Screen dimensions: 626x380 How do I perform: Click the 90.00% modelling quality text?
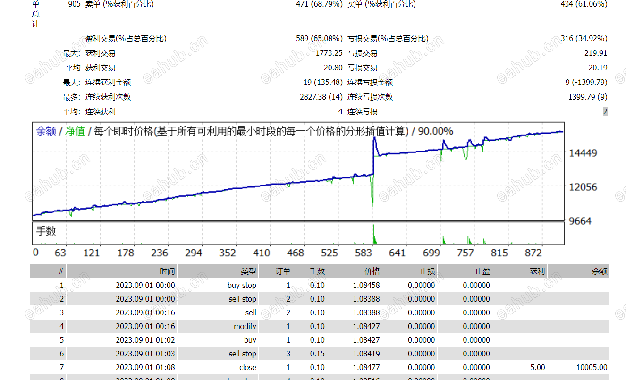436,131
